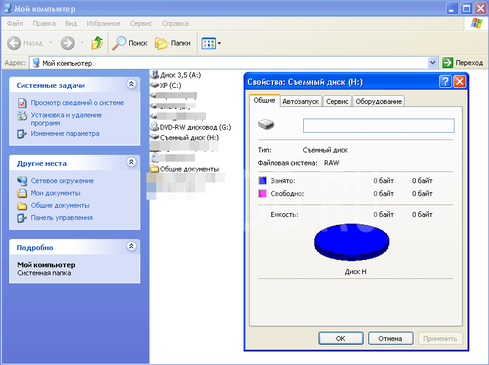Collapse the Подробно panel
The width and height of the screenshot is (489, 365).
[x=131, y=246]
